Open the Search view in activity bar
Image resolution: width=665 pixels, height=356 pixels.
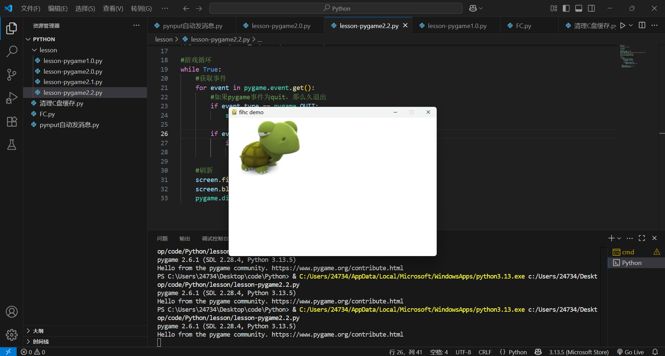[11, 52]
